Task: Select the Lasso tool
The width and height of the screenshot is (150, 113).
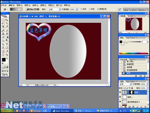Action: (x=3, y=23)
